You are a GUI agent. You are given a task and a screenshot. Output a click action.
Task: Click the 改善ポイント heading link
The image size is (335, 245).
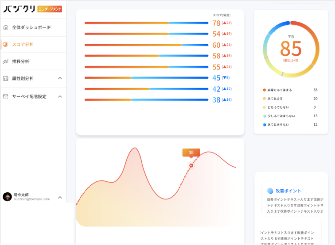(288, 191)
